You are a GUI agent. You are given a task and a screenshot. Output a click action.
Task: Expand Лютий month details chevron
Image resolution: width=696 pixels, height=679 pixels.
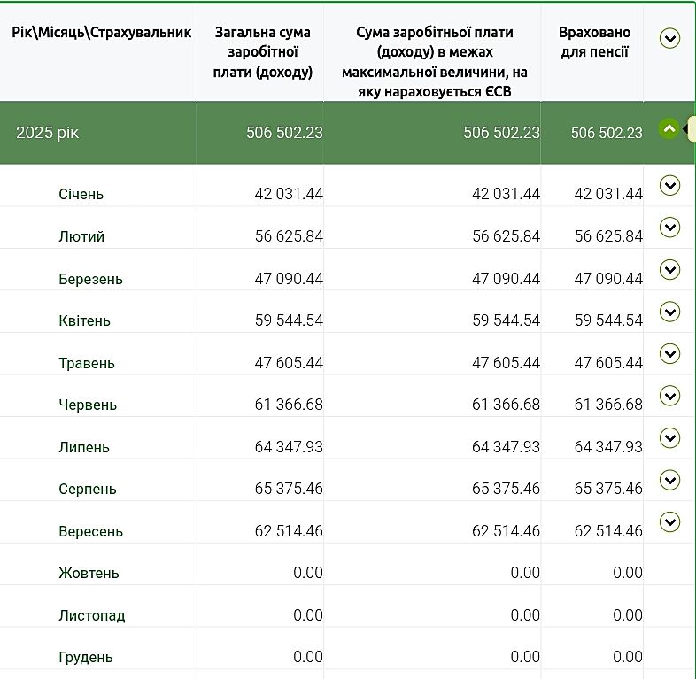(x=670, y=228)
